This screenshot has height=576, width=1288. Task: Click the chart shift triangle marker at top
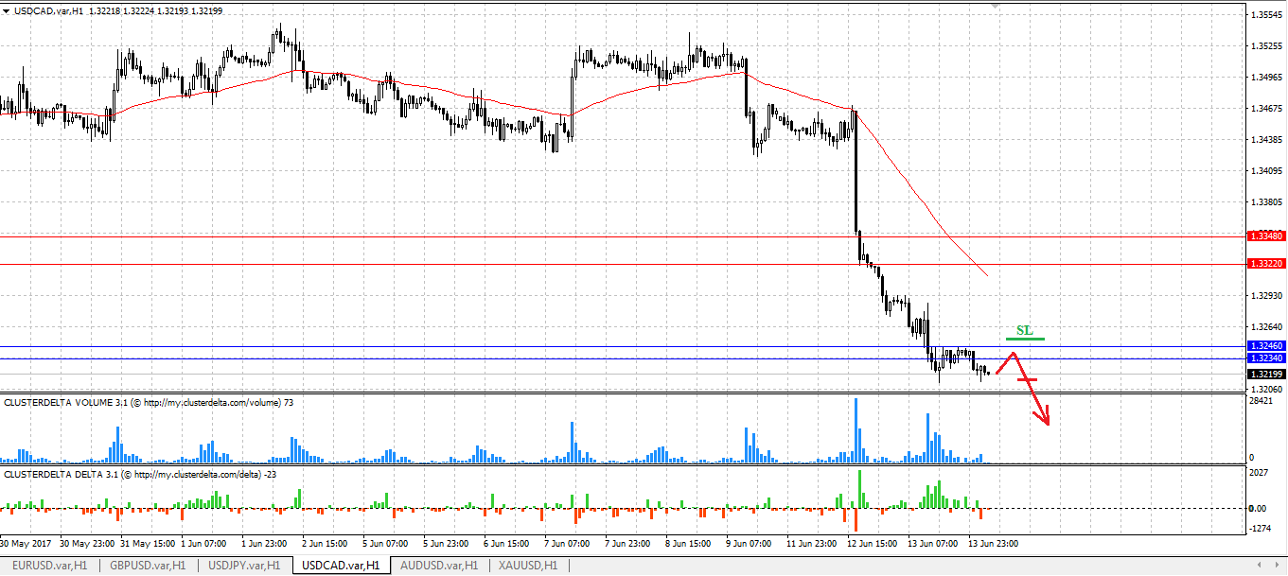point(995,6)
